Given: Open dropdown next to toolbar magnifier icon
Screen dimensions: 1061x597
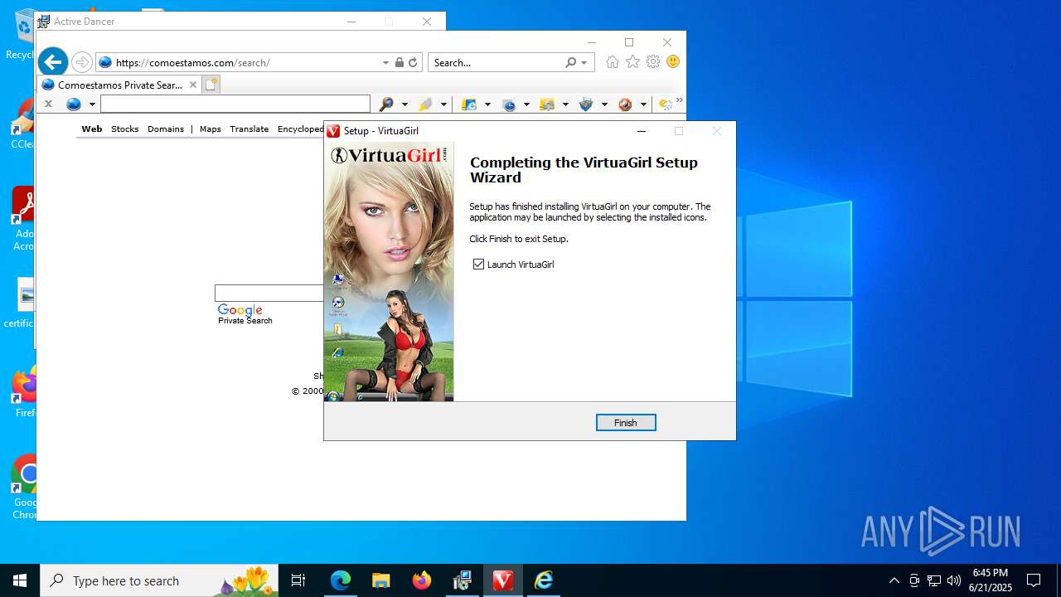Looking at the screenshot, I should 405,104.
